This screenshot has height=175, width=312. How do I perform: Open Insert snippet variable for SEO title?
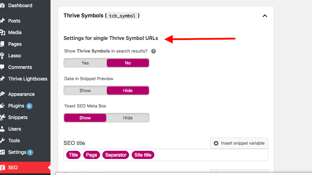coord(239,143)
